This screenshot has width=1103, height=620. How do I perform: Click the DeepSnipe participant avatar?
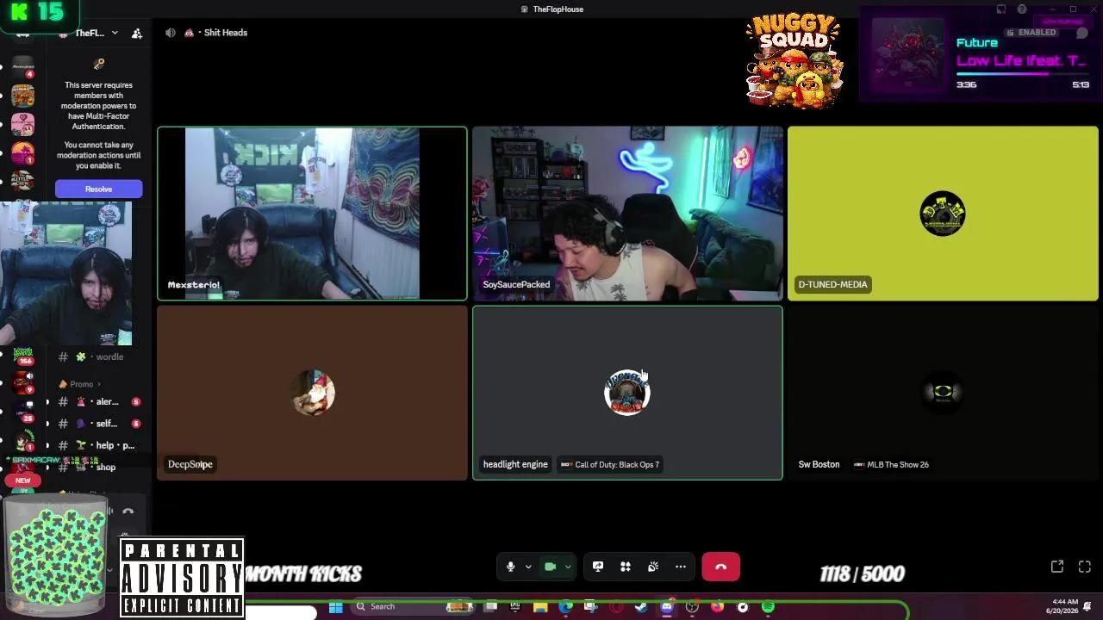(x=314, y=393)
